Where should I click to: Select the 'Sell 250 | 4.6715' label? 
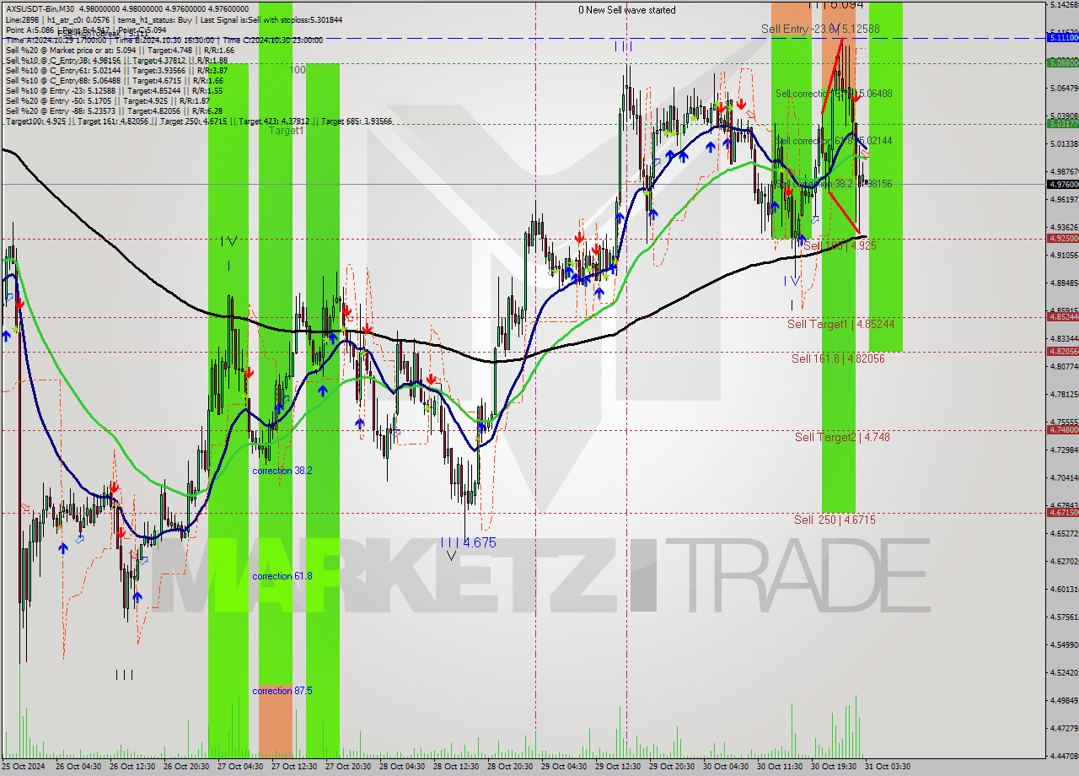coord(835,520)
